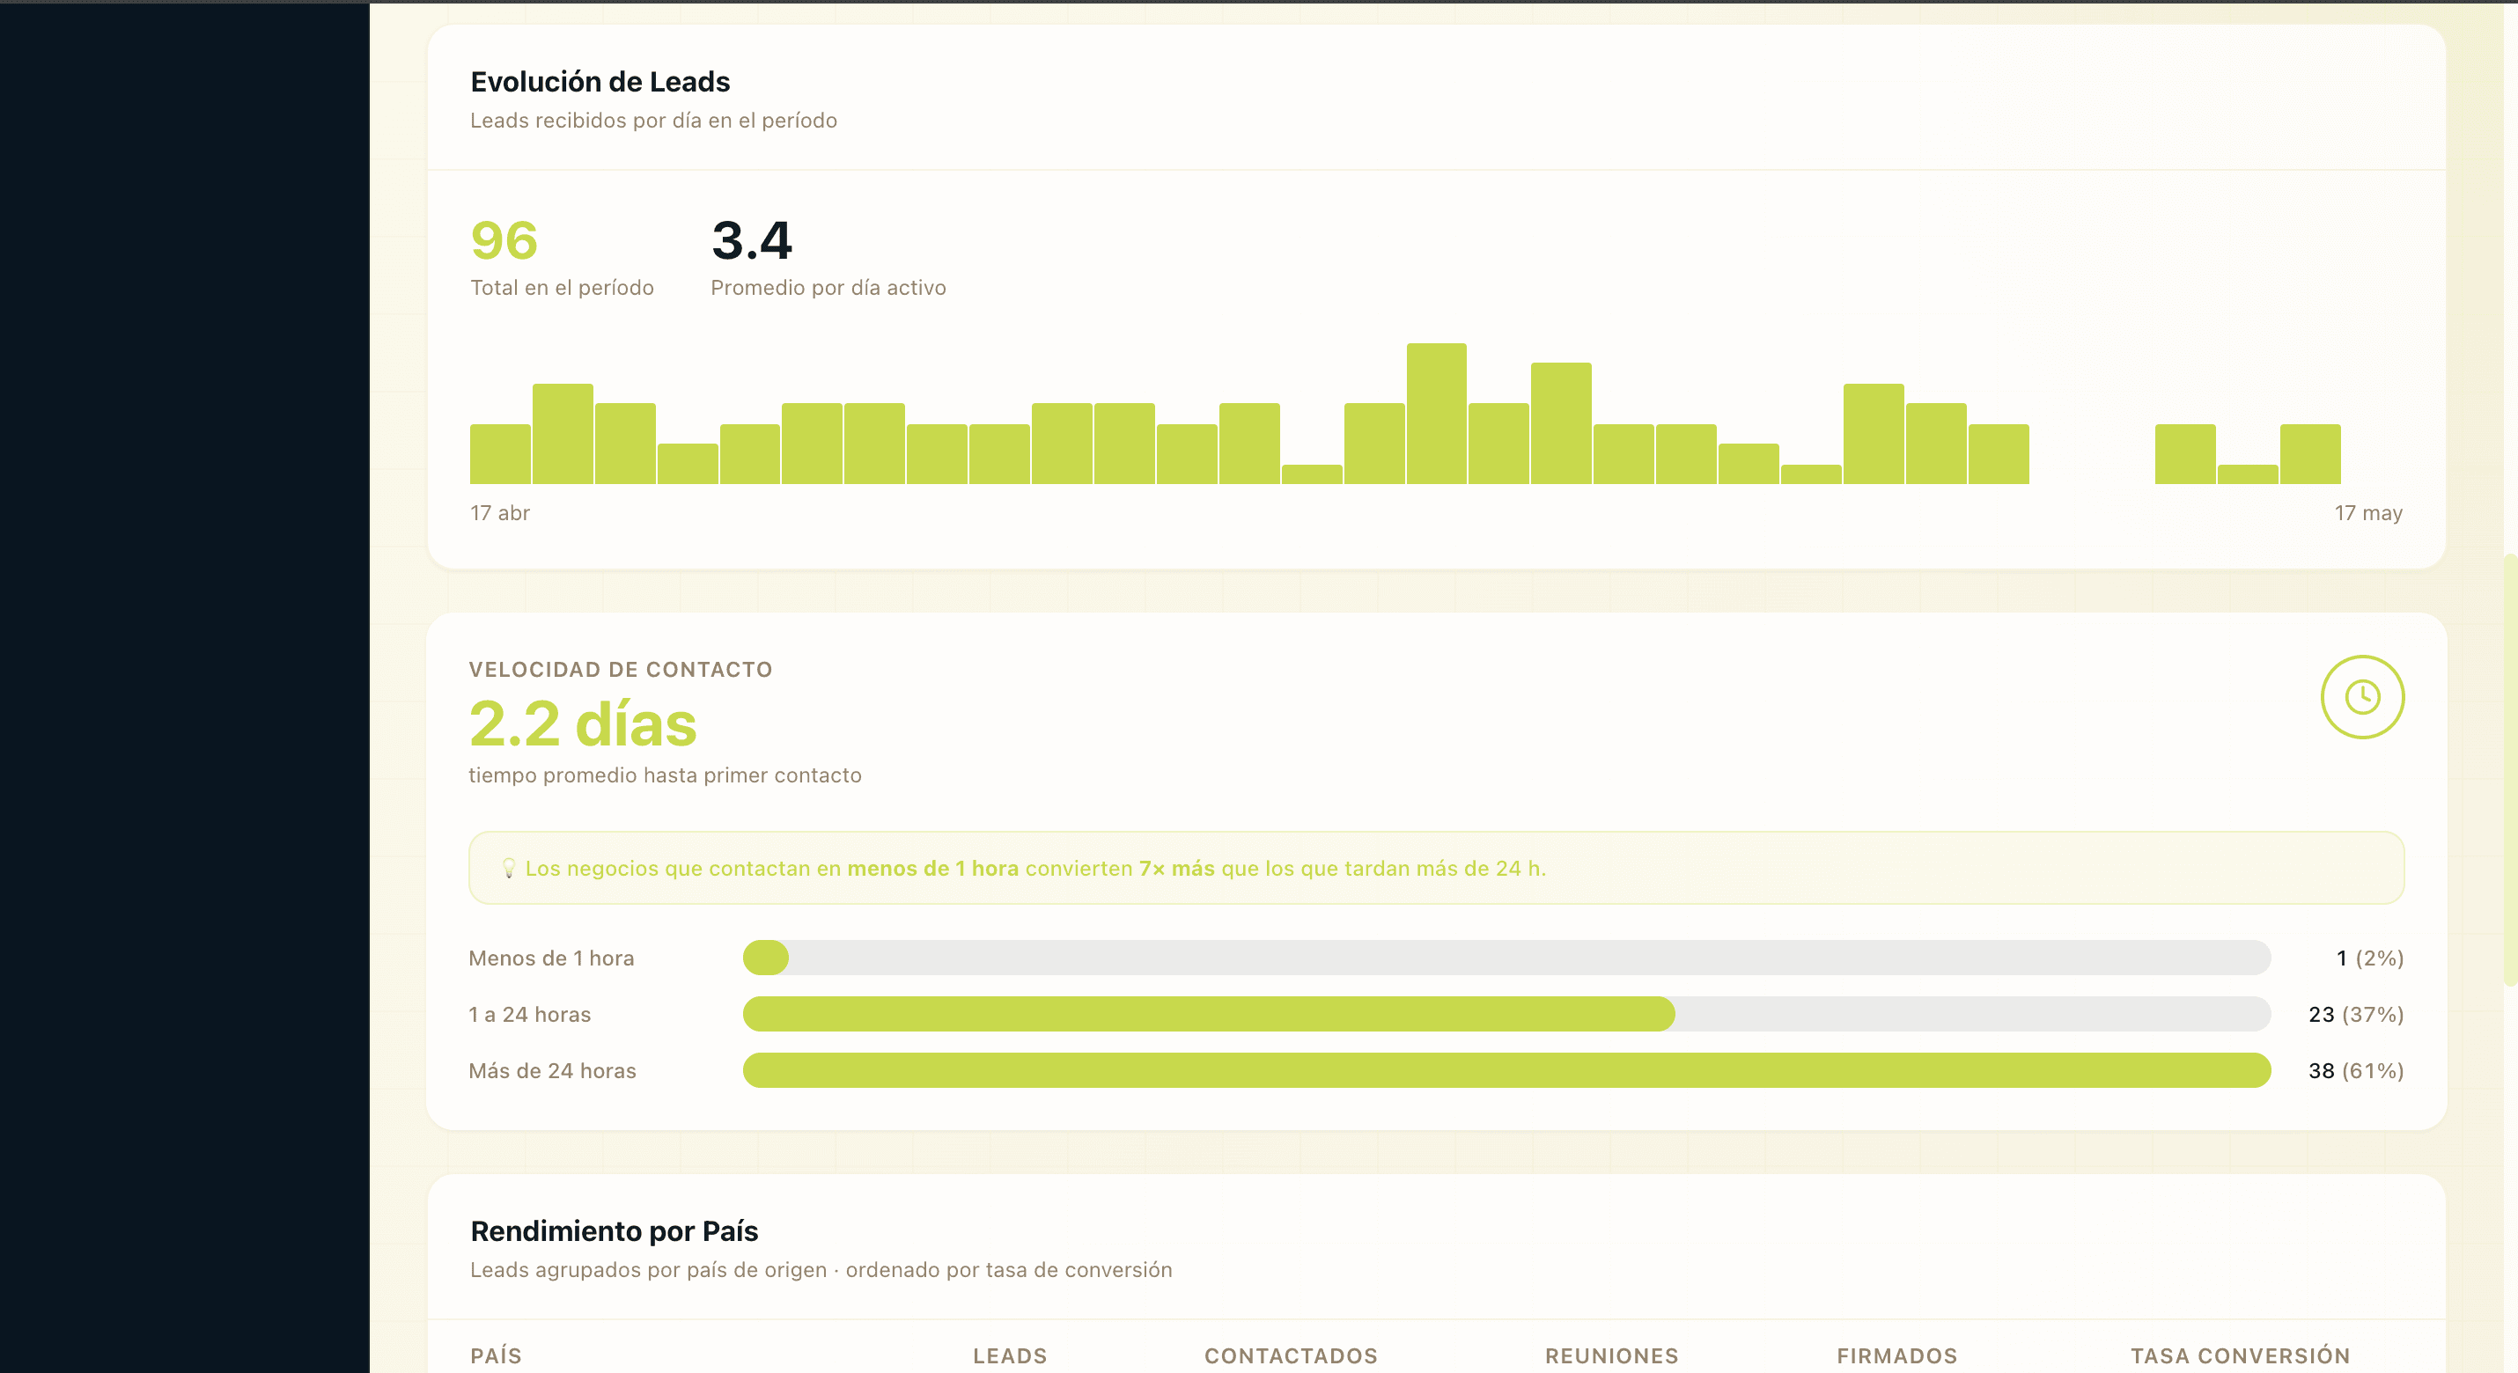The image size is (2518, 1373).
Task: Click the Evolución de Leads heading
Action: [x=600, y=81]
